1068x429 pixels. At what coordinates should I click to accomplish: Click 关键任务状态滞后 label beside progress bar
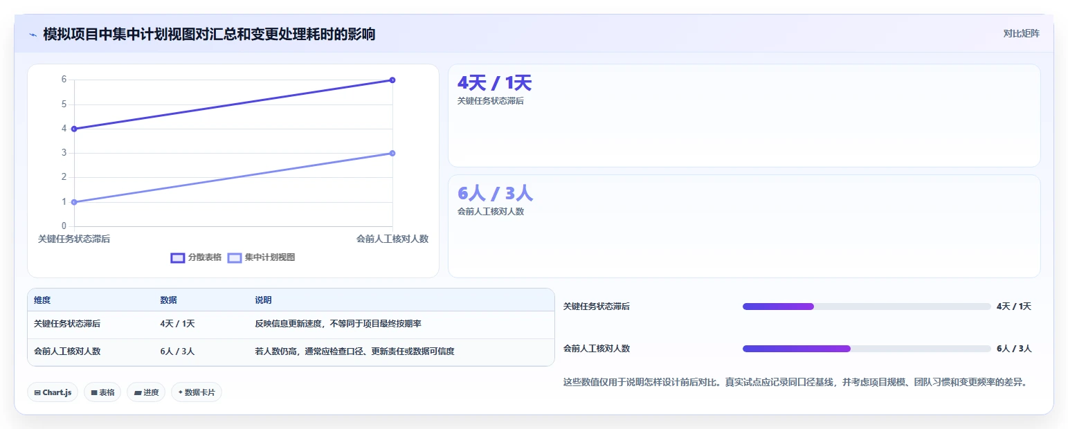pos(597,307)
